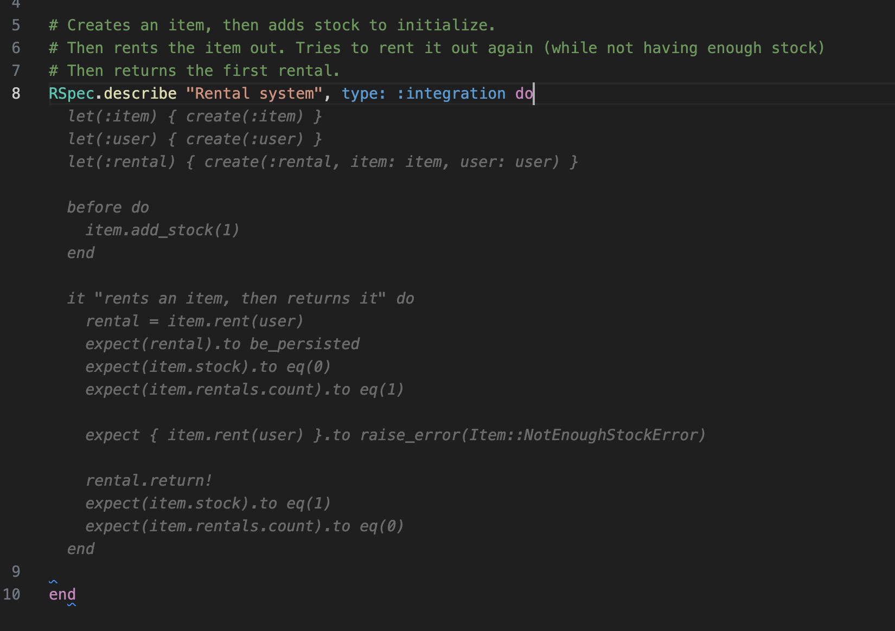This screenshot has width=895, height=631.
Task: Click the comment "Then returns the first rental."
Action: click(x=194, y=71)
